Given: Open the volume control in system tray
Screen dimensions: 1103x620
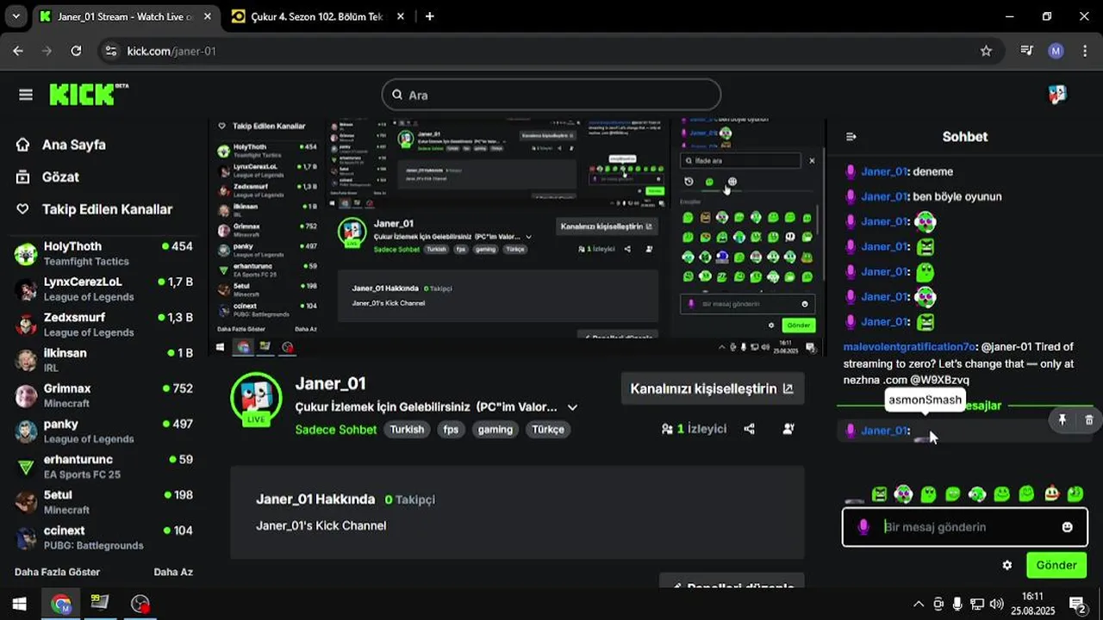Looking at the screenshot, I should point(997,604).
